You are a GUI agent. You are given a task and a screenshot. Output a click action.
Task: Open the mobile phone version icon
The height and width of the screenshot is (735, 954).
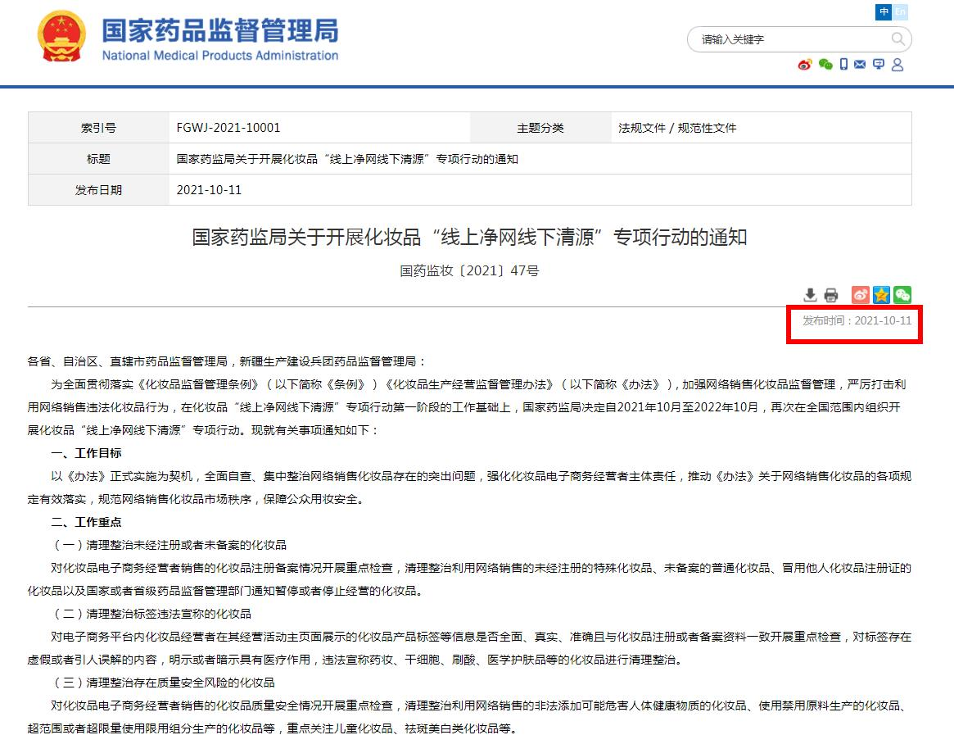tap(843, 65)
